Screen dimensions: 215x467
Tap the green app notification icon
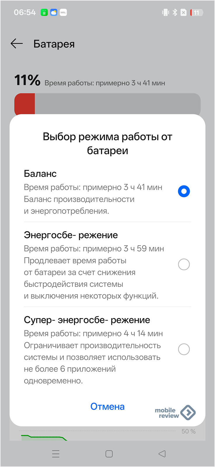tap(44, 13)
